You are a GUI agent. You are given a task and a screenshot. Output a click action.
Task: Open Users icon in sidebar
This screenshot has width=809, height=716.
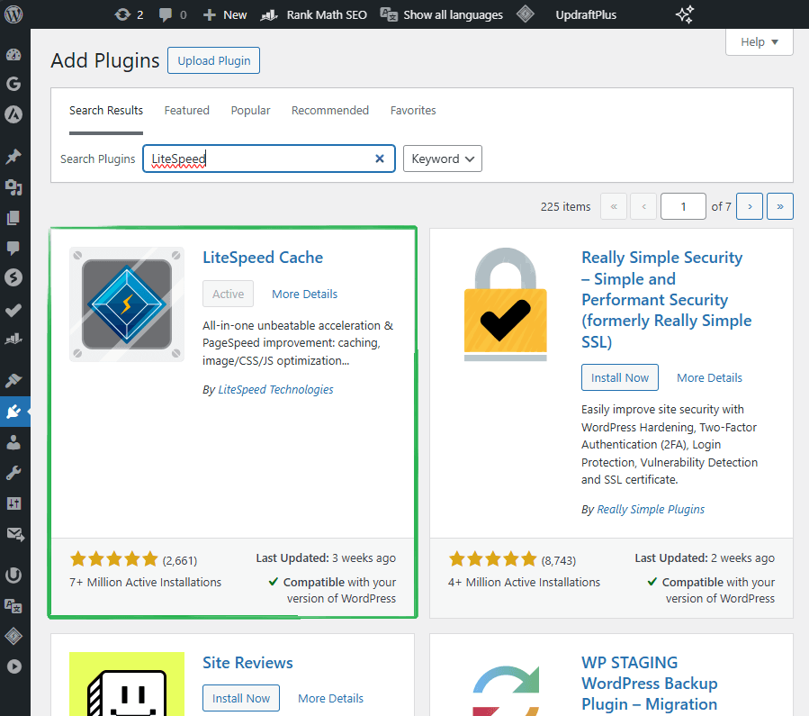point(13,442)
